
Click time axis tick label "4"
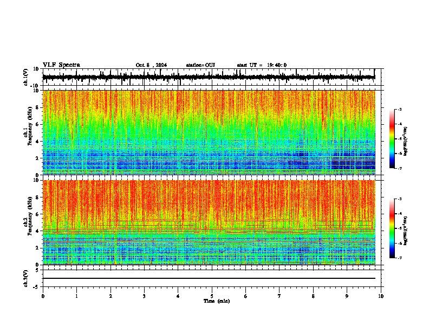[178, 296]
